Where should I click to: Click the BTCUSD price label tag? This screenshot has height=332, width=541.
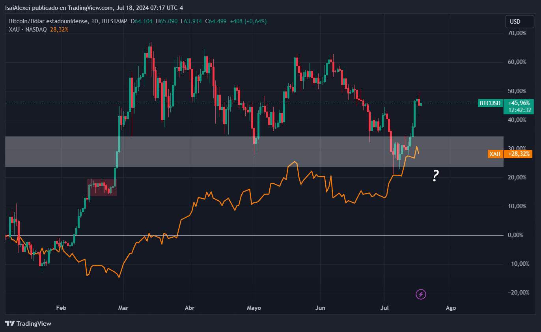coord(490,103)
